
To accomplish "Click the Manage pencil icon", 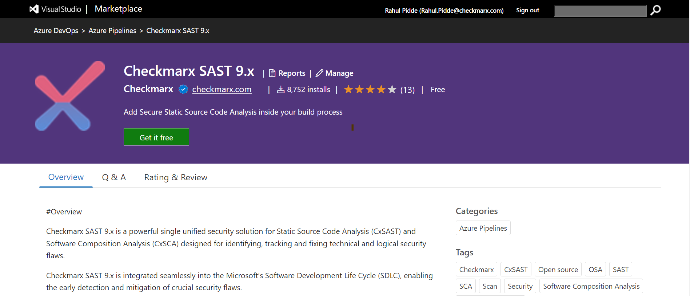I will 319,73.
